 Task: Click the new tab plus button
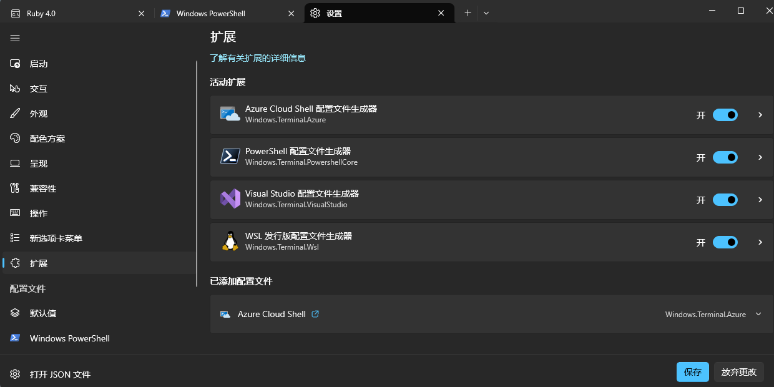coord(468,13)
